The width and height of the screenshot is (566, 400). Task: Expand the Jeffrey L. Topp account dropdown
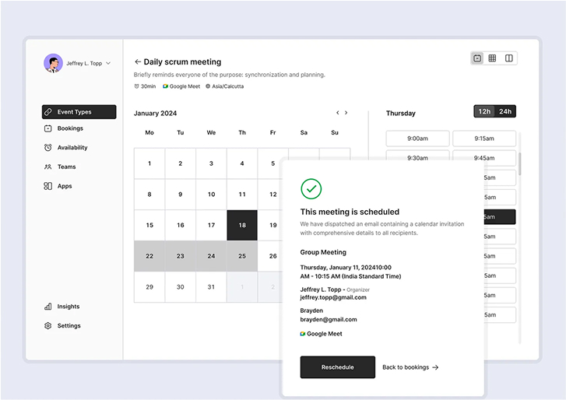tap(108, 63)
